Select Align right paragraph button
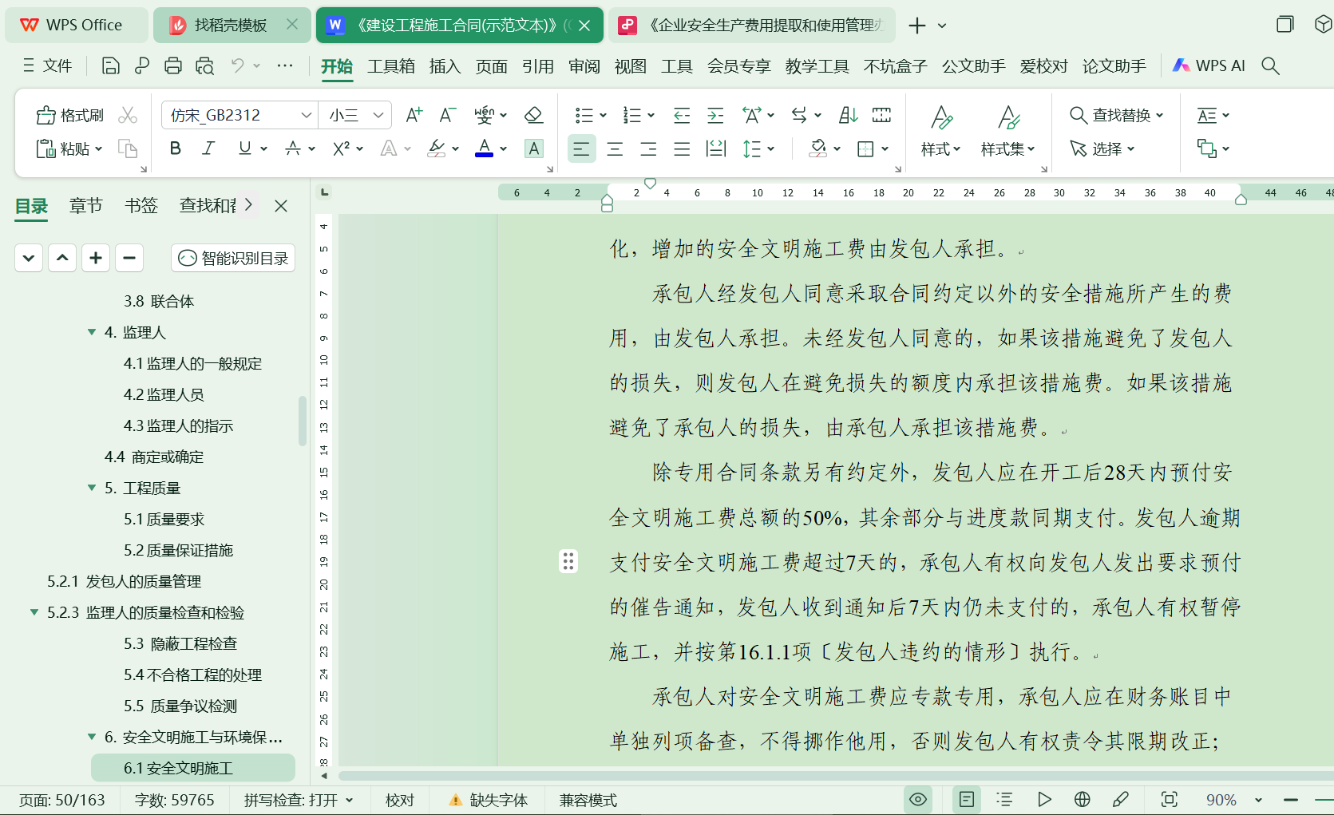 [x=648, y=148]
